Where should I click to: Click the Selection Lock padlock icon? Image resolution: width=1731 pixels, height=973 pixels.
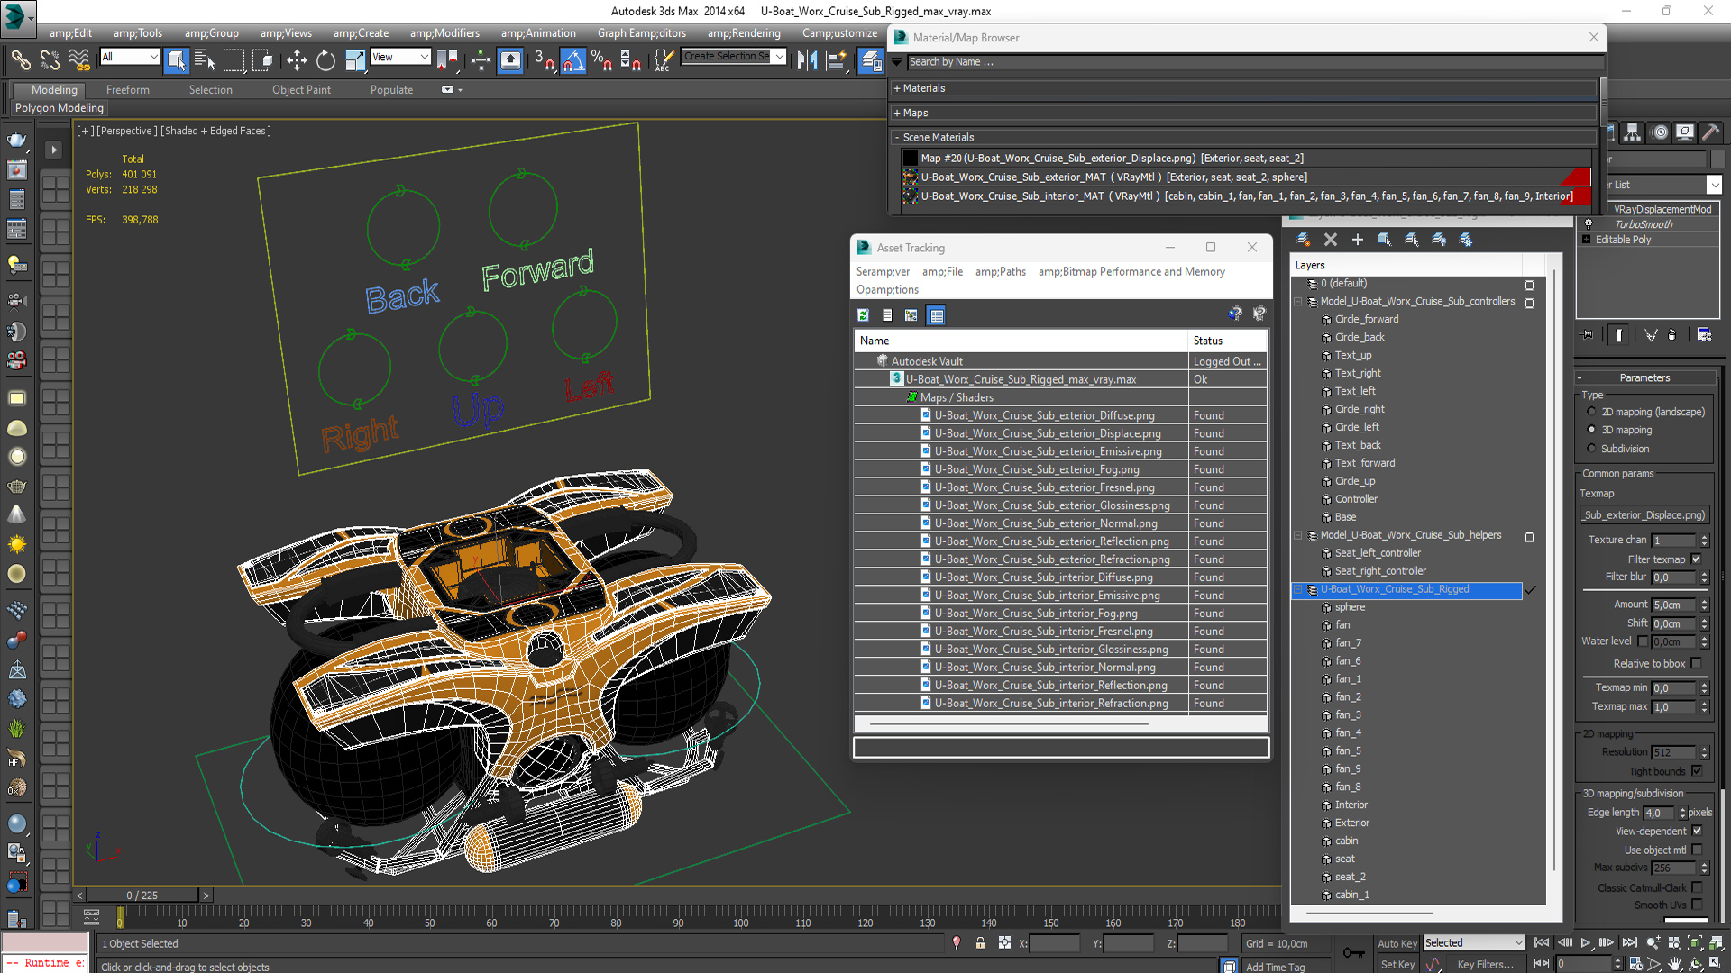980,943
